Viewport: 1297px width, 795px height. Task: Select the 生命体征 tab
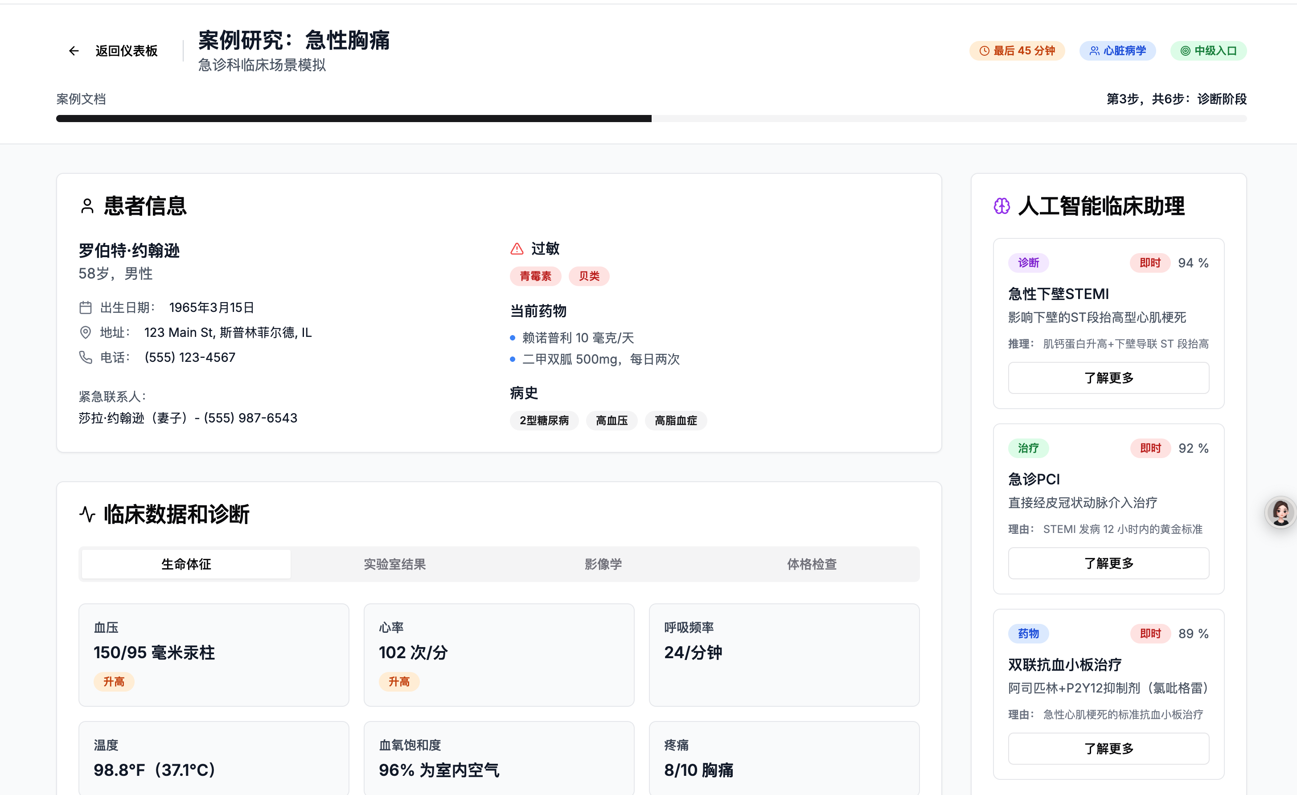click(x=186, y=564)
